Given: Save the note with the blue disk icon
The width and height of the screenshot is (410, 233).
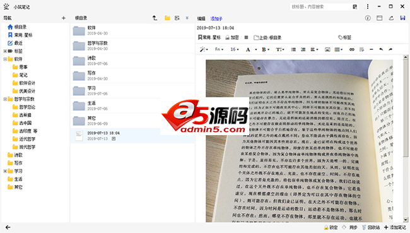Looking at the screenshot, I should click(402, 18).
